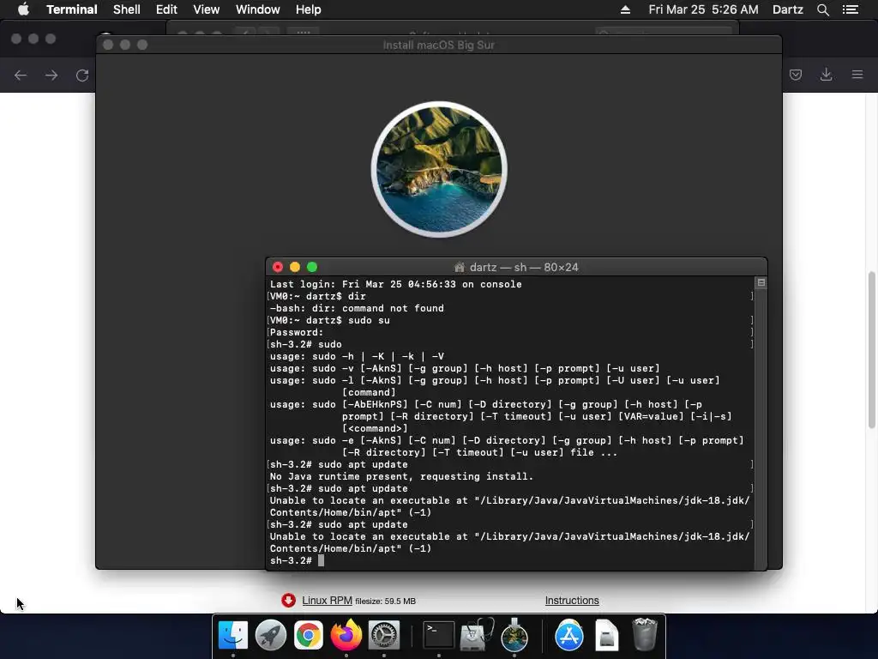This screenshot has width=878, height=659.
Task: Close the Terminal window with red button
Action: coord(278,268)
